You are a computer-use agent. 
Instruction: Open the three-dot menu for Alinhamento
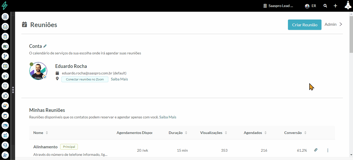[x=328, y=150]
